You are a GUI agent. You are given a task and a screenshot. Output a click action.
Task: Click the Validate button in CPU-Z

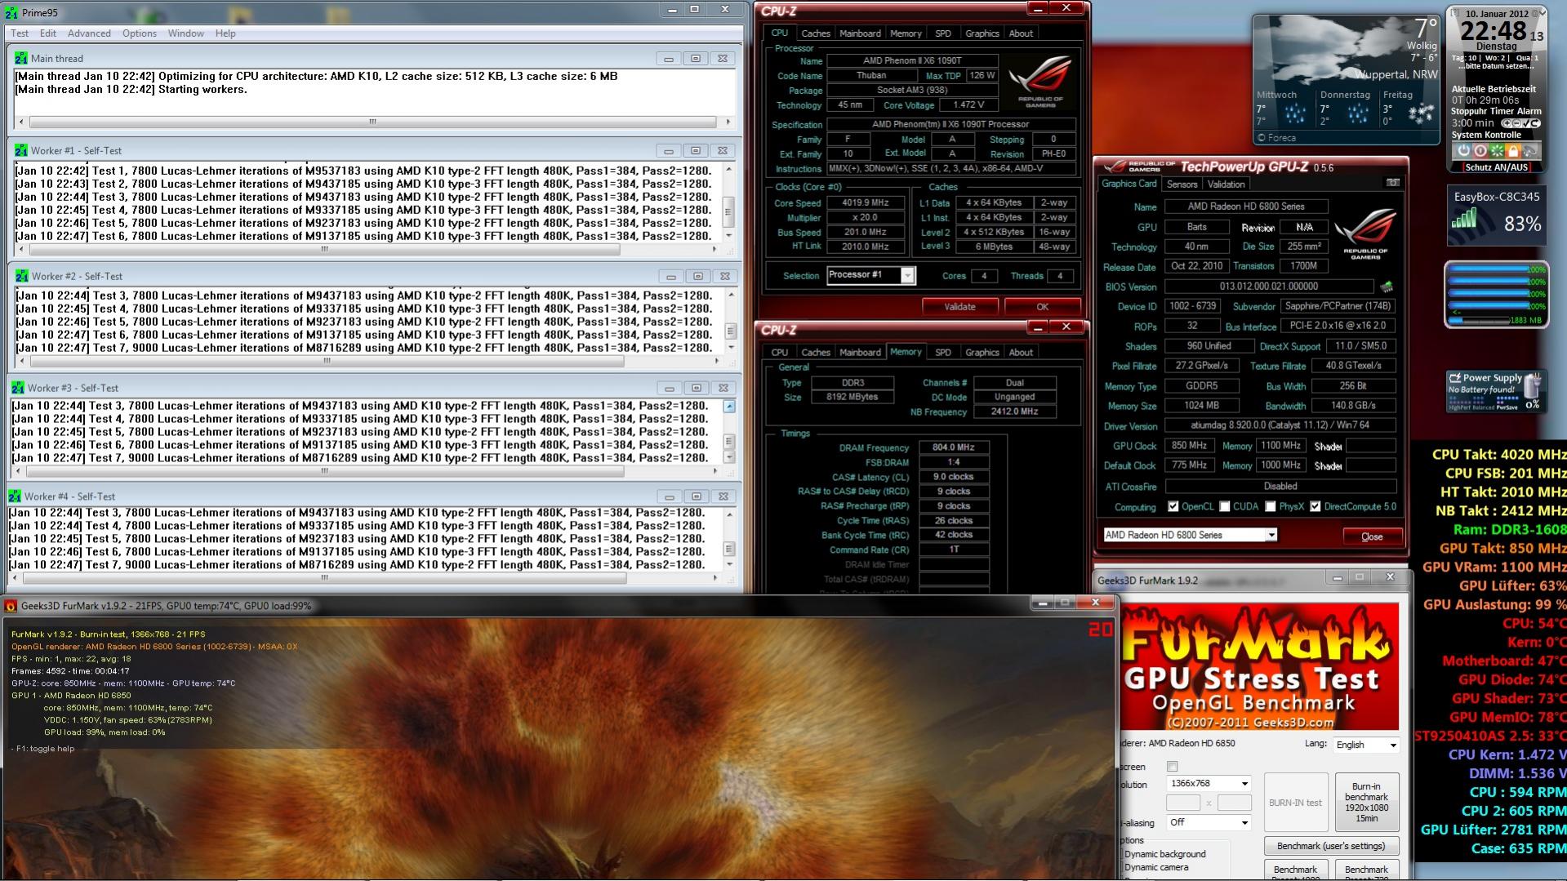(x=959, y=307)
